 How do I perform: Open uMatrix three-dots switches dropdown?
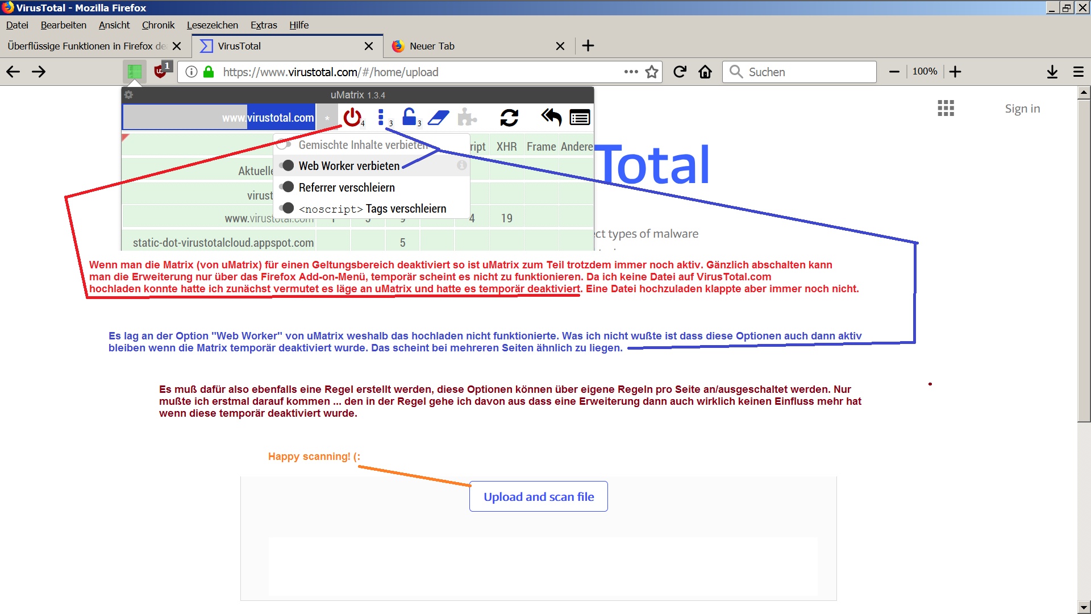coord(381,117)
